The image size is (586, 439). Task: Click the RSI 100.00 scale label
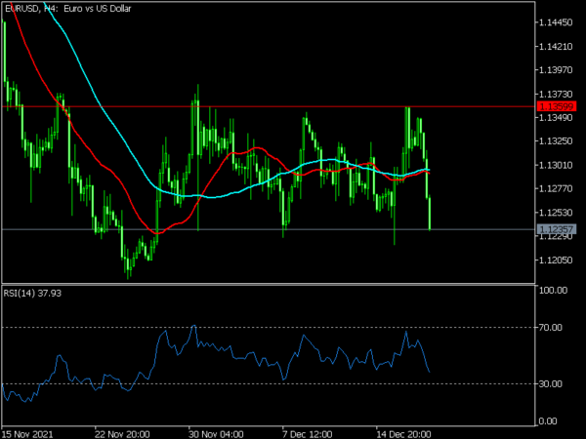tap(555, 291)
